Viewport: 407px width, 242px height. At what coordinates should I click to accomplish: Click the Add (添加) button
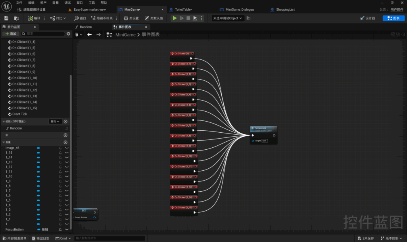click(x=11, y=34)
